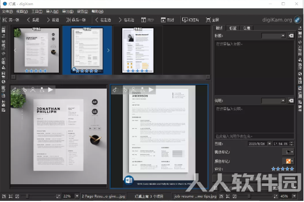Place the image on the left panel (在左边)
This screenshot has height=202, width=304.
[x=103, y=20]
